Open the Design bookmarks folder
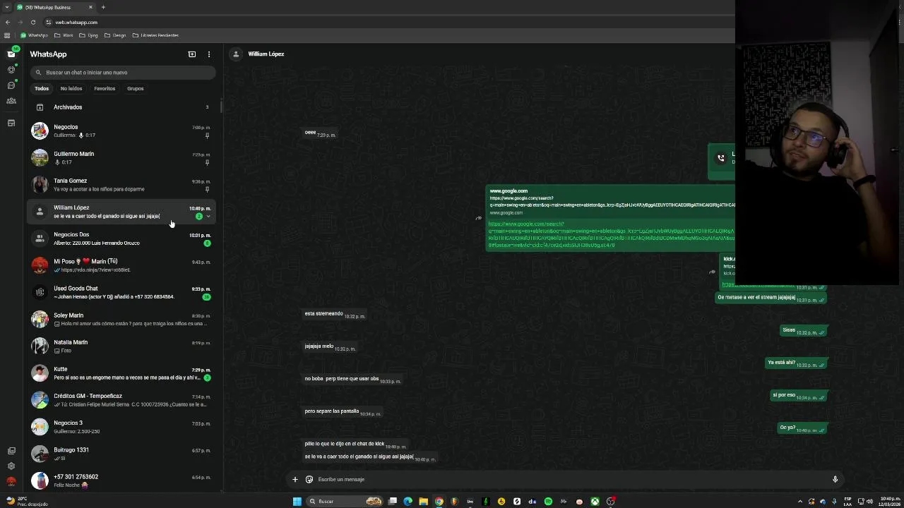This screenshot has width=904, height=508. click(115, 35)
